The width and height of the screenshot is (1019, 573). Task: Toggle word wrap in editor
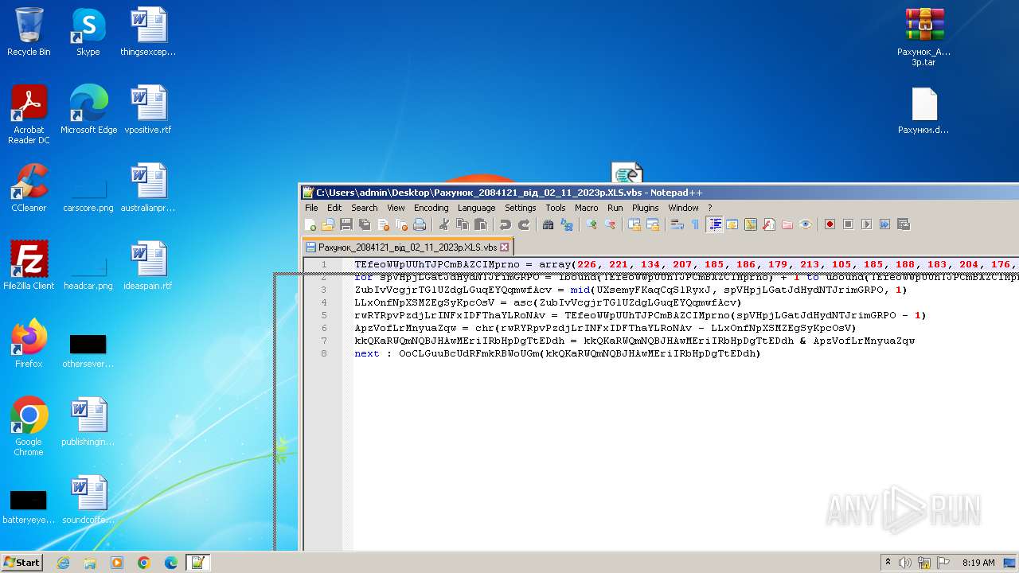677,224
